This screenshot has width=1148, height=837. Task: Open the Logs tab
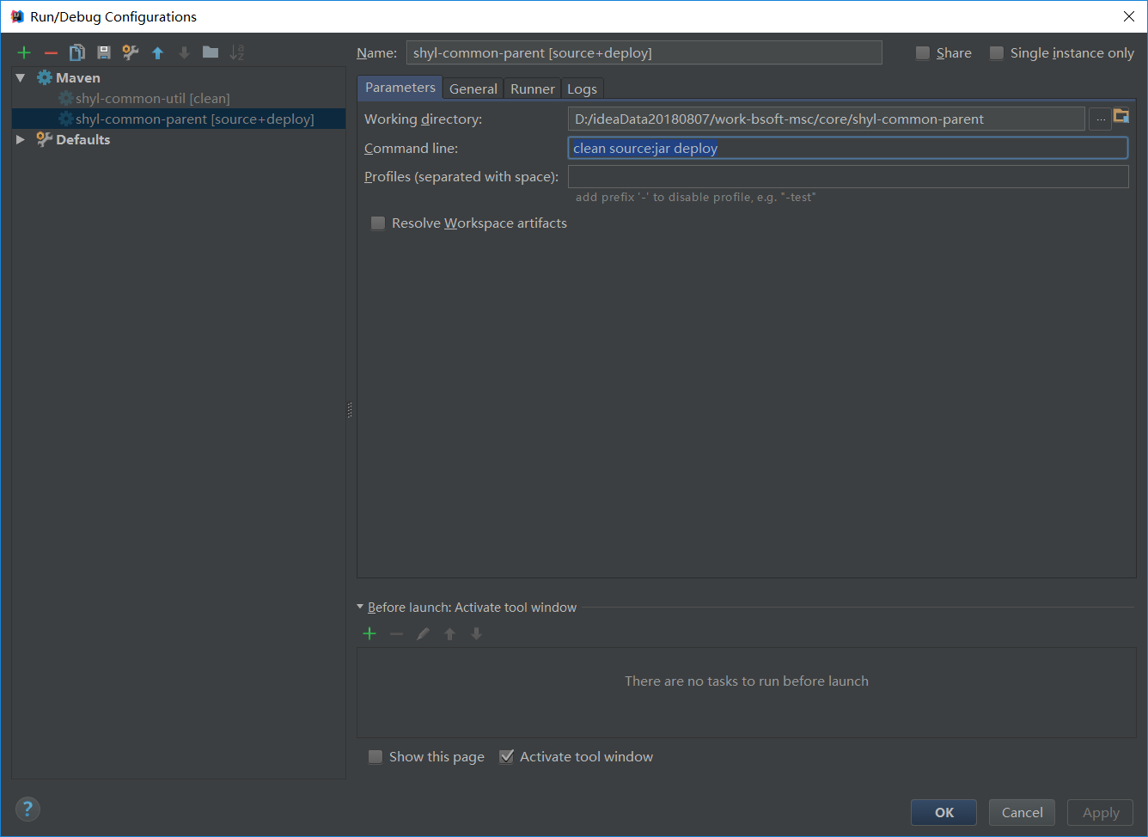coord(582,88)
